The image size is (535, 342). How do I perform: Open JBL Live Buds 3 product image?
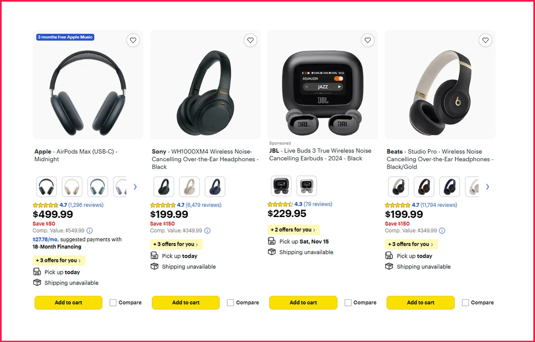pos(323,84)
